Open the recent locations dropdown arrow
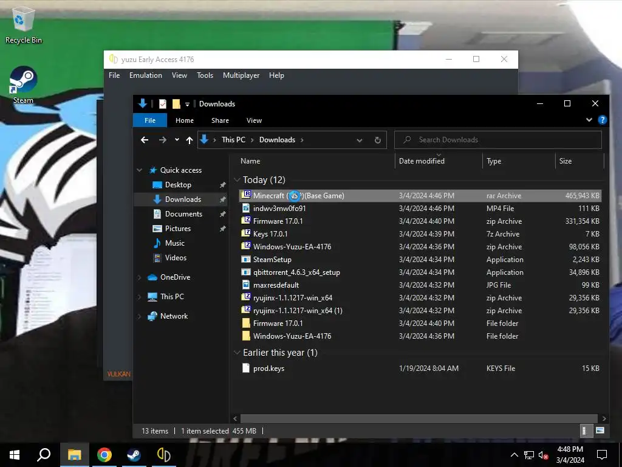The height and width of the screenshot is (467, 622). (177, 140)
